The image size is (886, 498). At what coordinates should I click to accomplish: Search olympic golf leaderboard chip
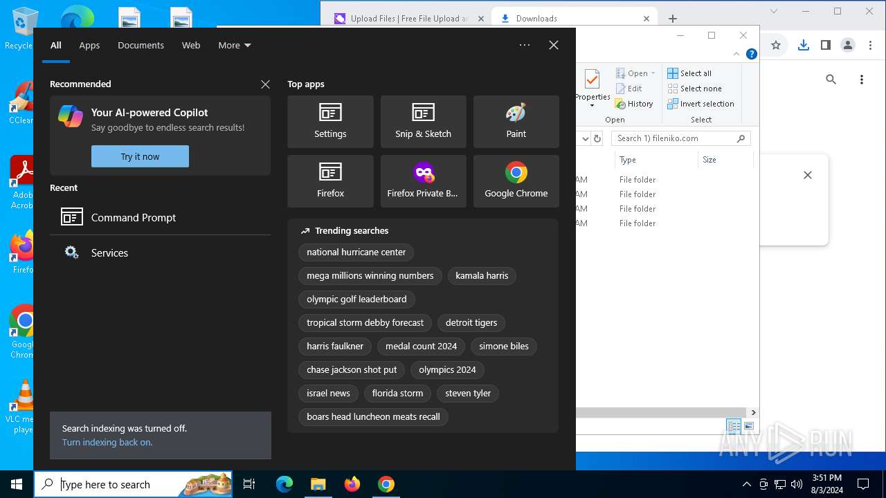point(356,299)
